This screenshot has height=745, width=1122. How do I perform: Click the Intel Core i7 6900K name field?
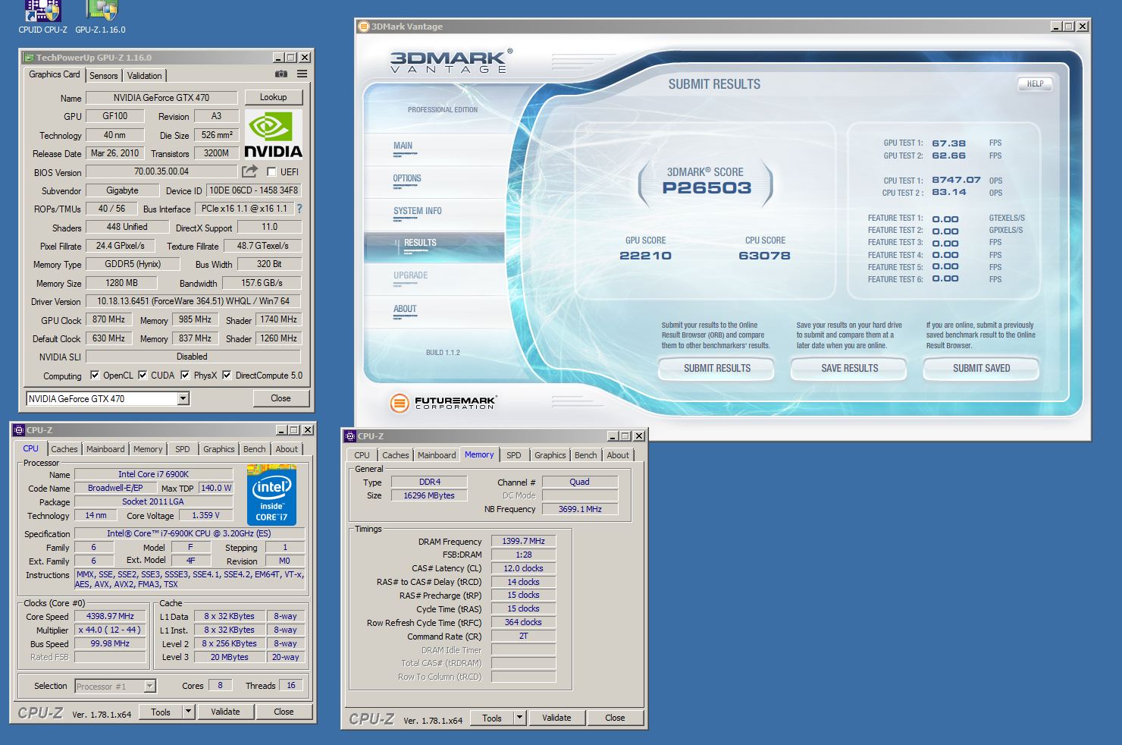point(153,474)
